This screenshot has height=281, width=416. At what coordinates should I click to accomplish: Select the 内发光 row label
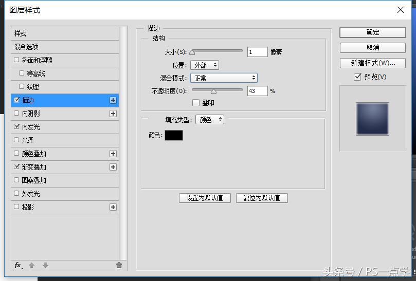point(31,127)
